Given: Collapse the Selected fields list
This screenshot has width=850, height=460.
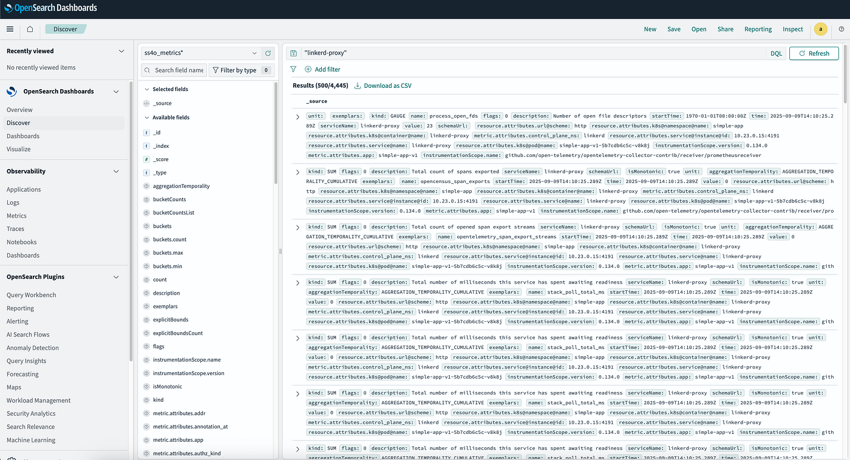Looking at the screenshot, I should pyautogui.click(x=146, y=89).
